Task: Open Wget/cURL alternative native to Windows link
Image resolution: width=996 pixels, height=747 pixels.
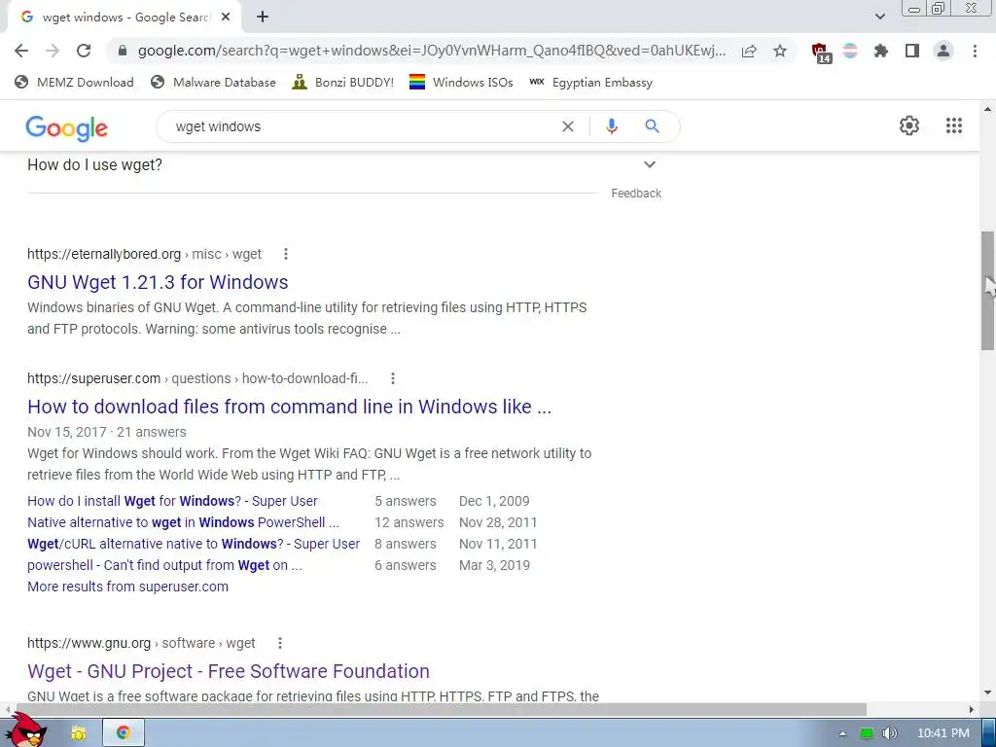Action: coord(194,545)
